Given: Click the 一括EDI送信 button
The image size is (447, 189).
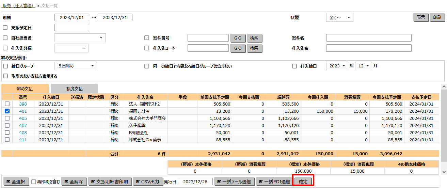Looking at the screenshot, I should [x=274, y=182].
